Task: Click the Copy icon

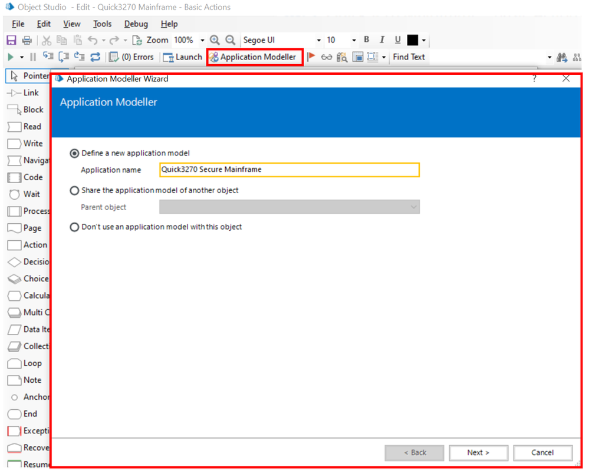Action: (x=61, y=40)
